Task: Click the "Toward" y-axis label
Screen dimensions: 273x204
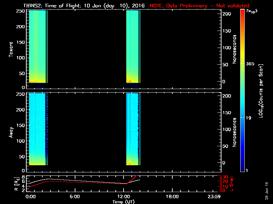Action: click(11, 49)
